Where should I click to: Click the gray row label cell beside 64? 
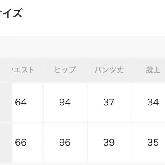click(x=5, y=102)
